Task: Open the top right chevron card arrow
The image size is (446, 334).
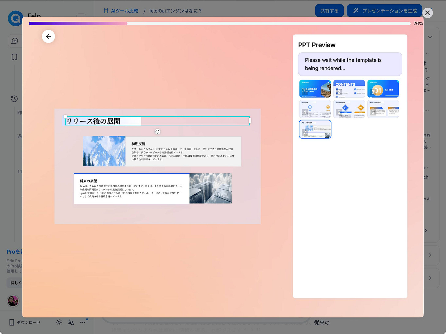Action: 430,255
